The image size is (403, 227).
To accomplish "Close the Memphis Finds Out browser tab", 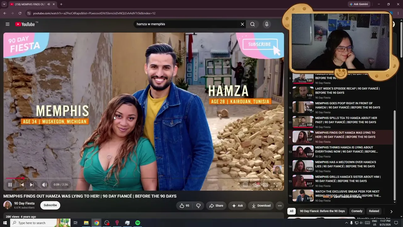I will click(54, 4).
